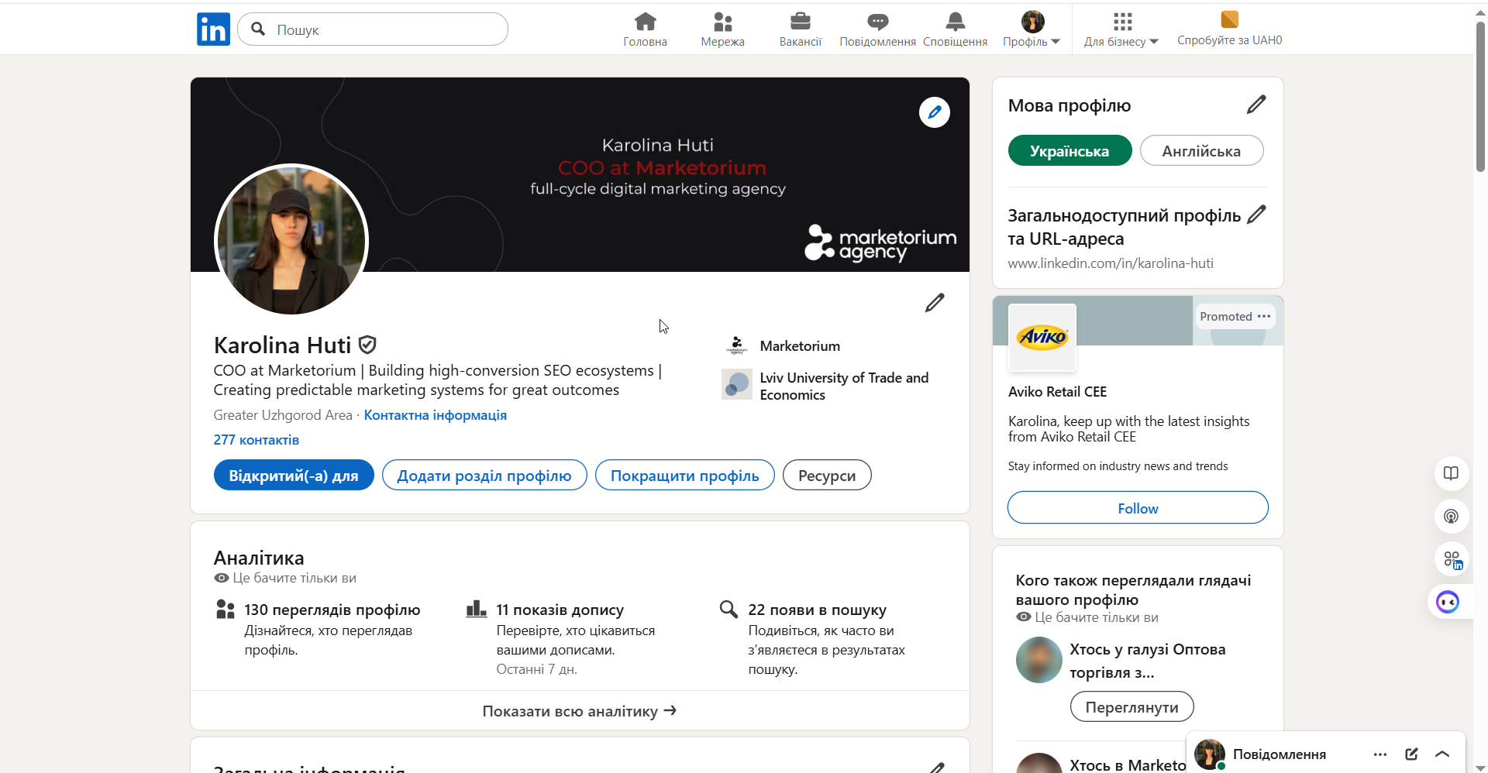Open the public profile URL link
Screen dimensions: 1488x773
pyautogui.click(x=1111, y=263)
